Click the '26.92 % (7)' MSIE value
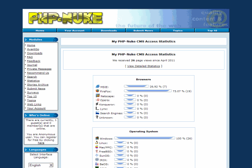The height and width of the screenshot is (168, 252). click(x=158, y=87)
